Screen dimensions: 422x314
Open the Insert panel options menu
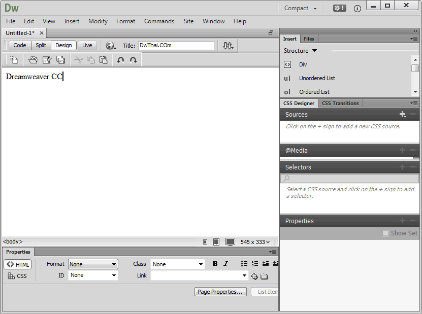pos(414,39)
